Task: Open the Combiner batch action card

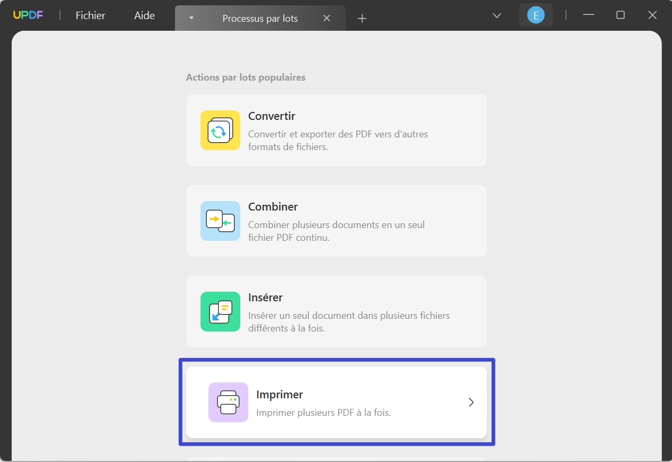Action: point(336,221)
